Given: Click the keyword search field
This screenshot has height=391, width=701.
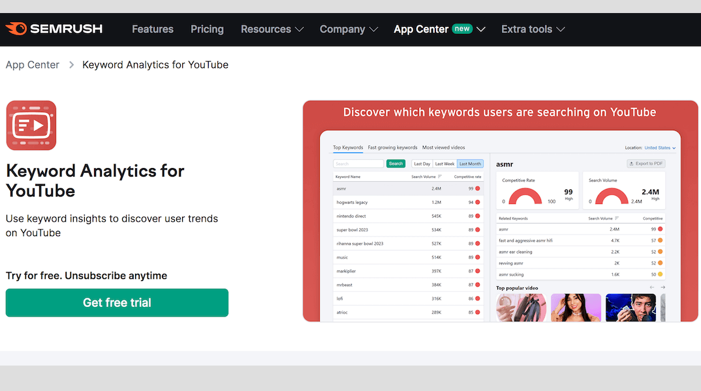Looking at the screenshot, I should (358, 164).
